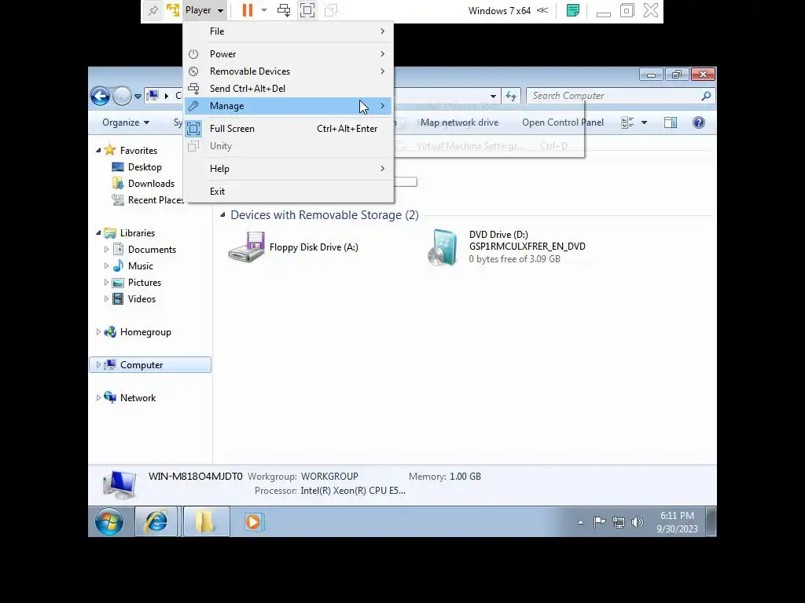Click Send Ctrl+Alt+Del toolbar icon
The height and width of the screenshot is (603, 805).
pos(283,10)
